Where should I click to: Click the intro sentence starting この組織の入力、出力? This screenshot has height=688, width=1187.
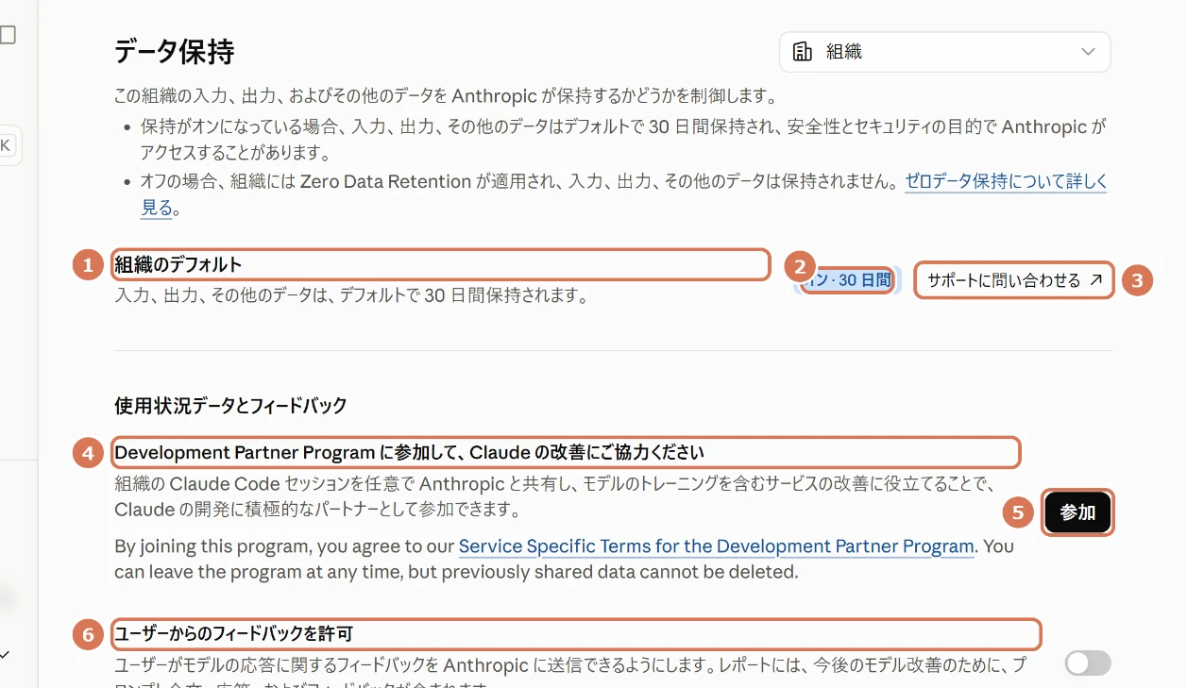445,96
